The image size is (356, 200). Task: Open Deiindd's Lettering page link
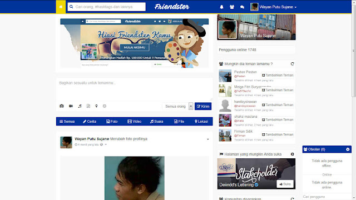236,185
